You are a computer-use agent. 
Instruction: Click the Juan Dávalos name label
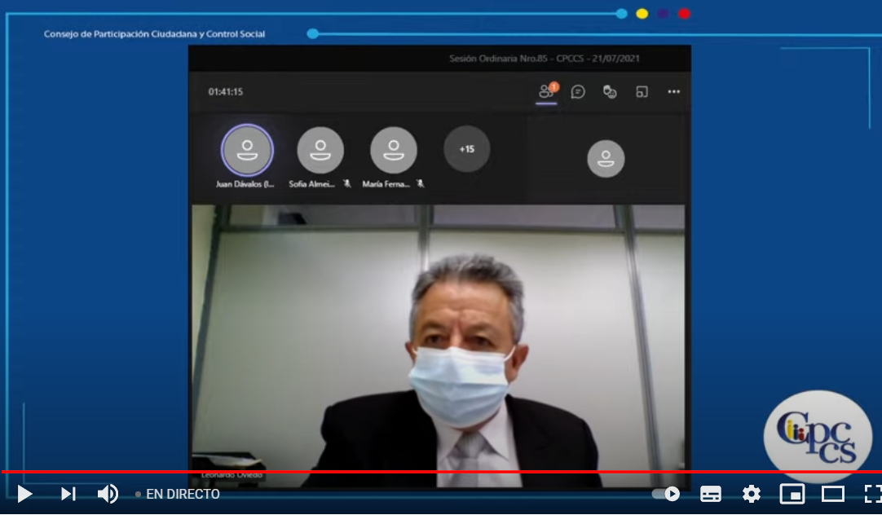point(245,184)
